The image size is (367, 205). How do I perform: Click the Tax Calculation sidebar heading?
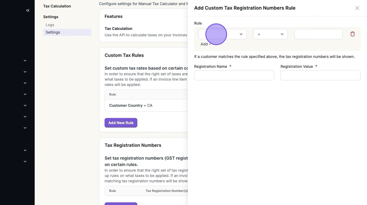pos(57,6)
